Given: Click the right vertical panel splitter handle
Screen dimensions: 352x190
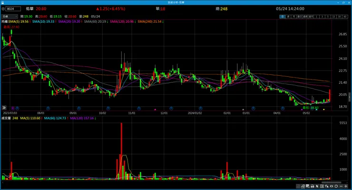Looking at the screenshot, I should pyautogui.click(x=349, y=98).
